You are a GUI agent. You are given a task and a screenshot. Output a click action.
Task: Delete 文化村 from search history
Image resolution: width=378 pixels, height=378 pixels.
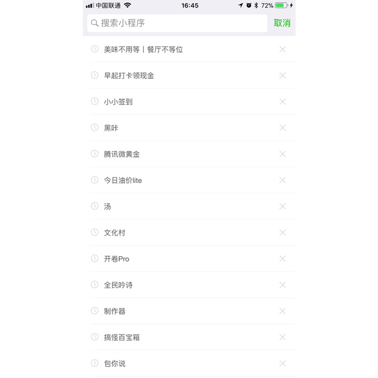282,233
